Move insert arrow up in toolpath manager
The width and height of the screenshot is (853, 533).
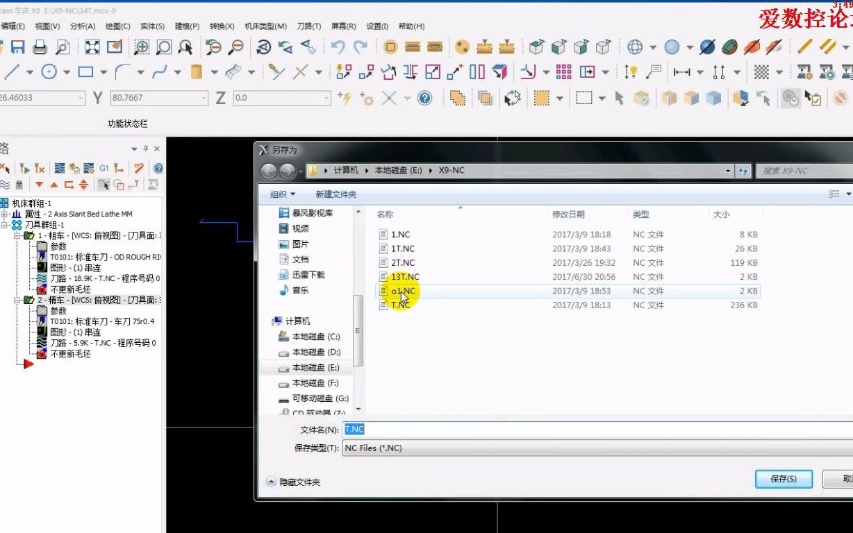click(54, 185)
